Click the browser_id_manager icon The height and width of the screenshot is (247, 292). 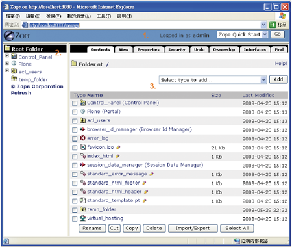[x=82, y=129]
